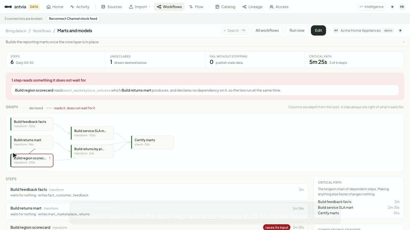This screenshot has height=230, width=410.
Task: Follow the Bring data in breadcrumb
Action: (x=16, y=31)
